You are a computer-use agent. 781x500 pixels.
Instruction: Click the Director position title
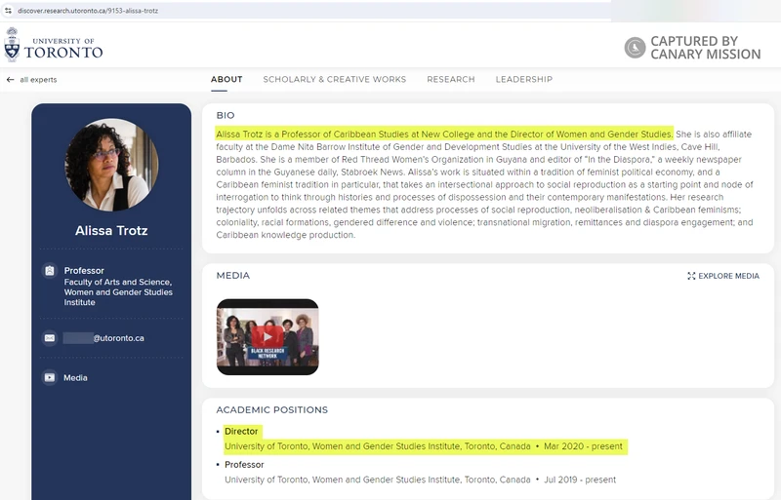pos(241,432)
